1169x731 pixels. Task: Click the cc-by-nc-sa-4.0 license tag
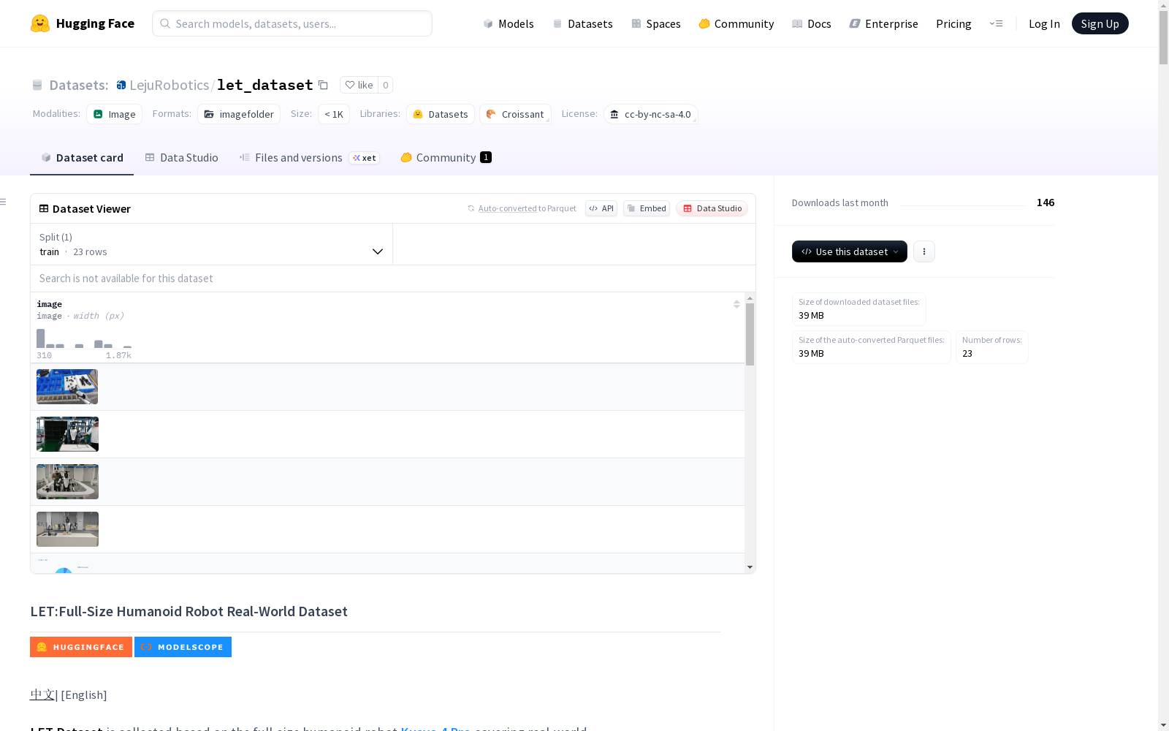click(x=650, y=114)
